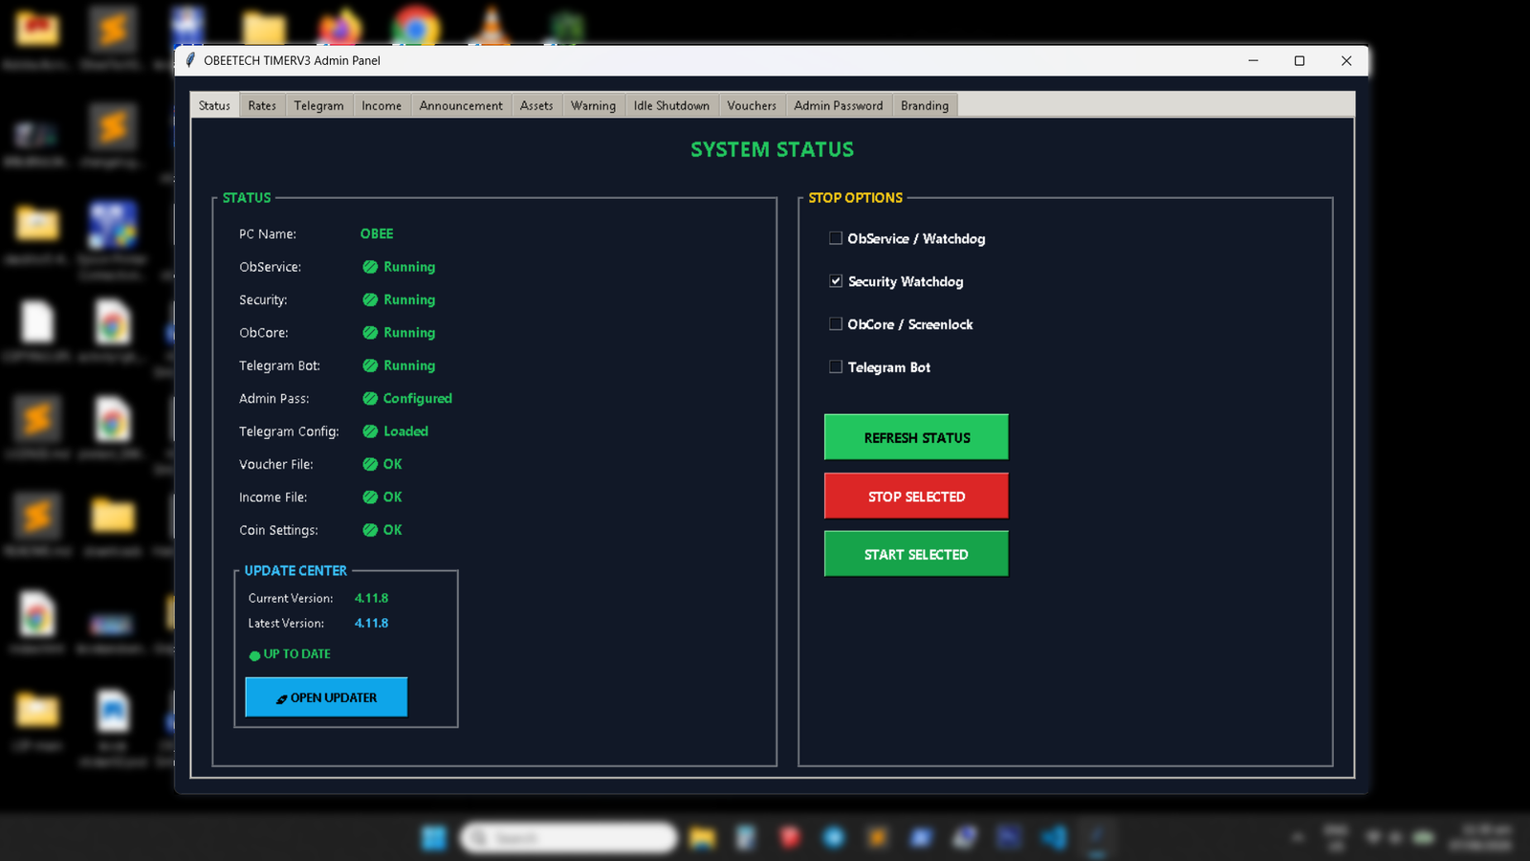Click the Telegram Bot status check icon
Screen dimensions: 1530x861
[370, 365]
